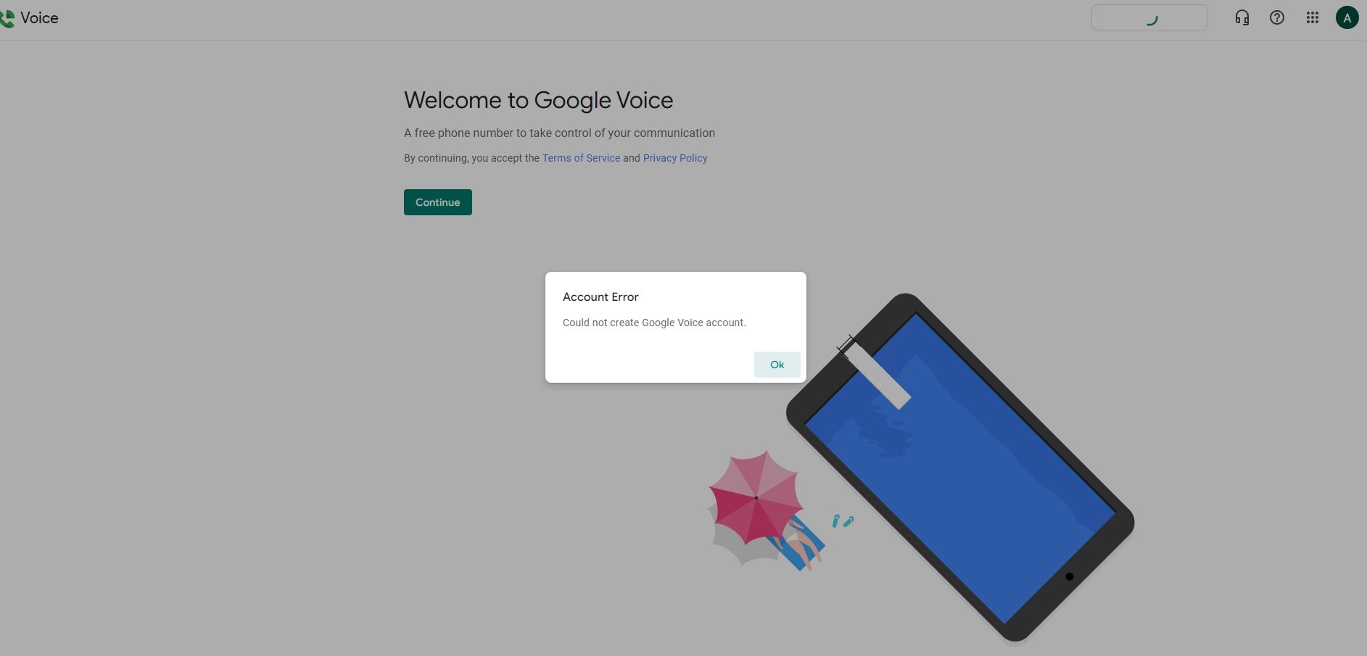Dismiss the Account Error dialog with Ok
This screenshot has height=656, width=1367.
777,365
